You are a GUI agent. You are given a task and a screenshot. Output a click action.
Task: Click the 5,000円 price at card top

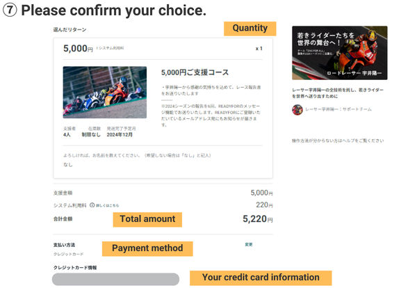[77, 49]
